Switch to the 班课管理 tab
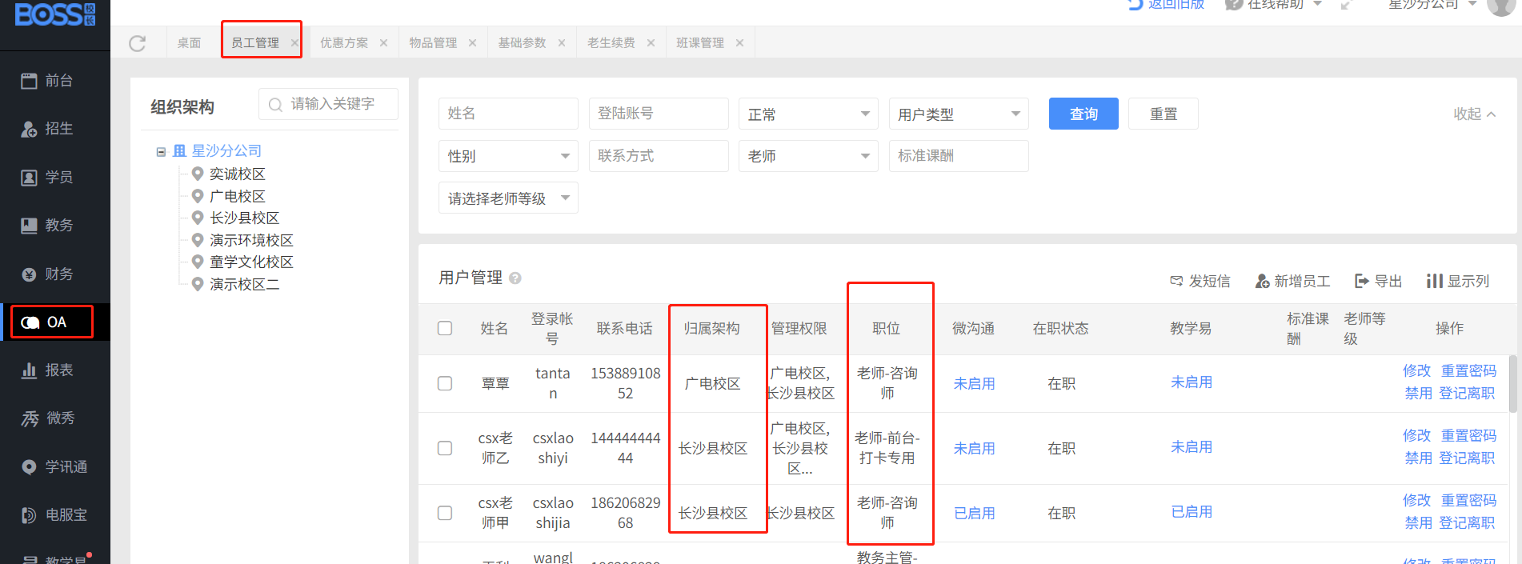The width and height of the screenshot is (1522, 564). (x=700, y=43)
